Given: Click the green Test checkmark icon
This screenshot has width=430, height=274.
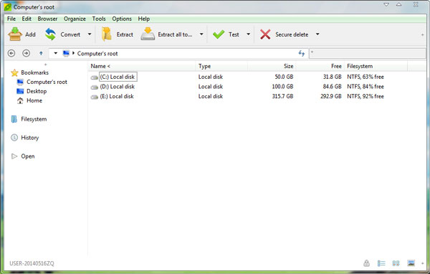Looking at the screenshot, I should [x=219, y=34].
